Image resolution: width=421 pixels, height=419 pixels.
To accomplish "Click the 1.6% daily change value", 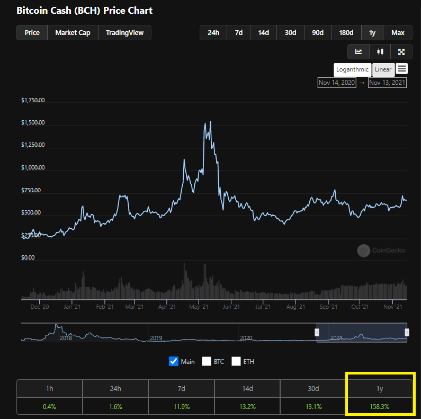I will point(115,406).
